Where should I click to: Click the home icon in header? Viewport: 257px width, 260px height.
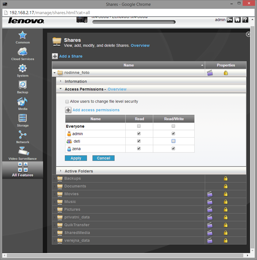point(237,20)
